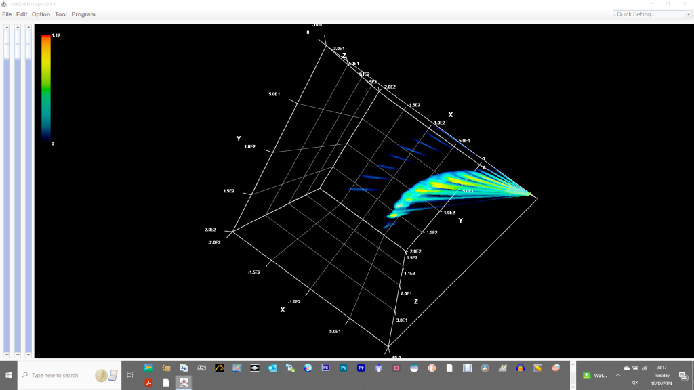Open the black icon with yellow curve
Viewport: 694px width, 390px height.
pyautogui.click(x=219, y=368)
